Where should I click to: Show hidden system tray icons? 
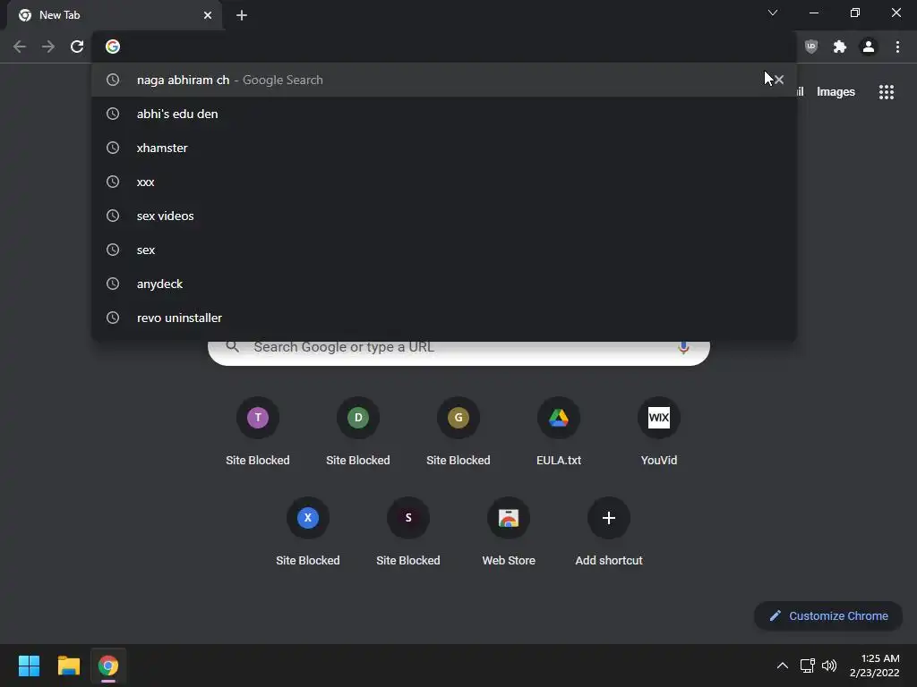pyautogui.click(x=782, y=666)
